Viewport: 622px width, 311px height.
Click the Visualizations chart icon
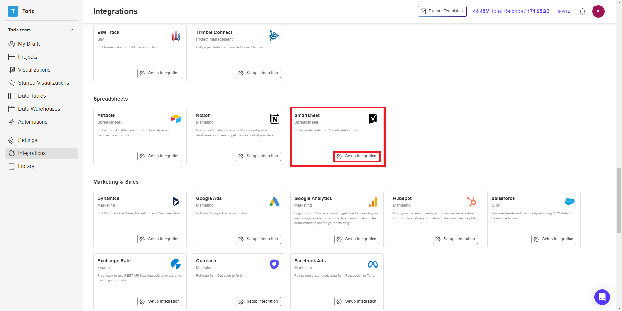click(12, 70)
